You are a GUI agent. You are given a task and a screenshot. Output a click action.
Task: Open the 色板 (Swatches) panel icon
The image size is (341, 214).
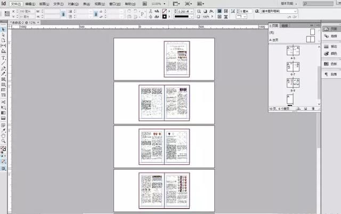click(x=331, y=64)
